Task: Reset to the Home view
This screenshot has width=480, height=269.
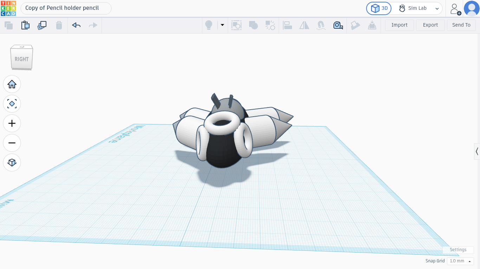Action: (x=12, y=84)
